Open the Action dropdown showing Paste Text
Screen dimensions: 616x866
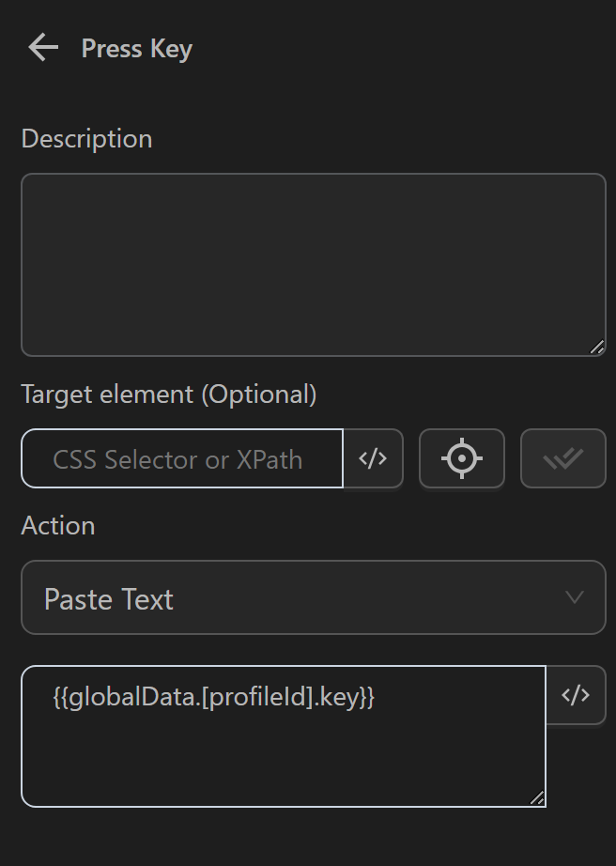[314, 598]
